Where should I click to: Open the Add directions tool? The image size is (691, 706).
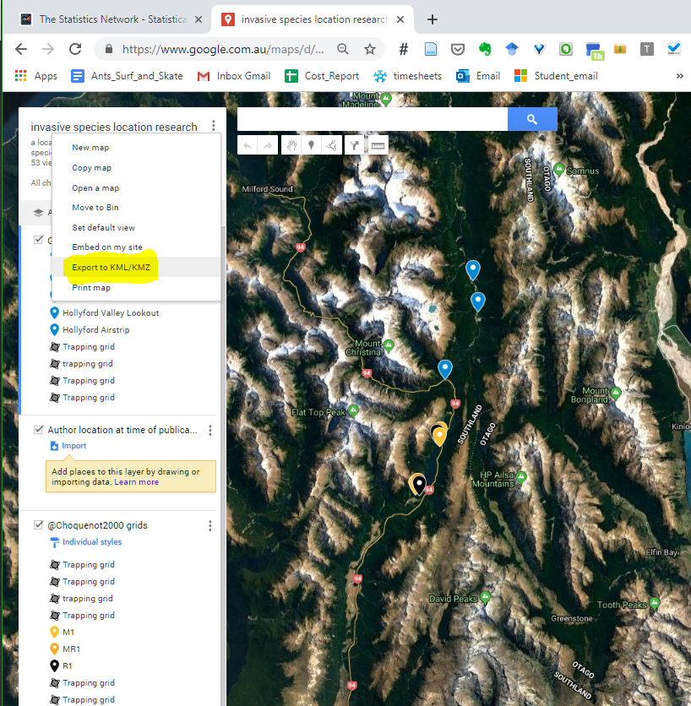(355, 144)
